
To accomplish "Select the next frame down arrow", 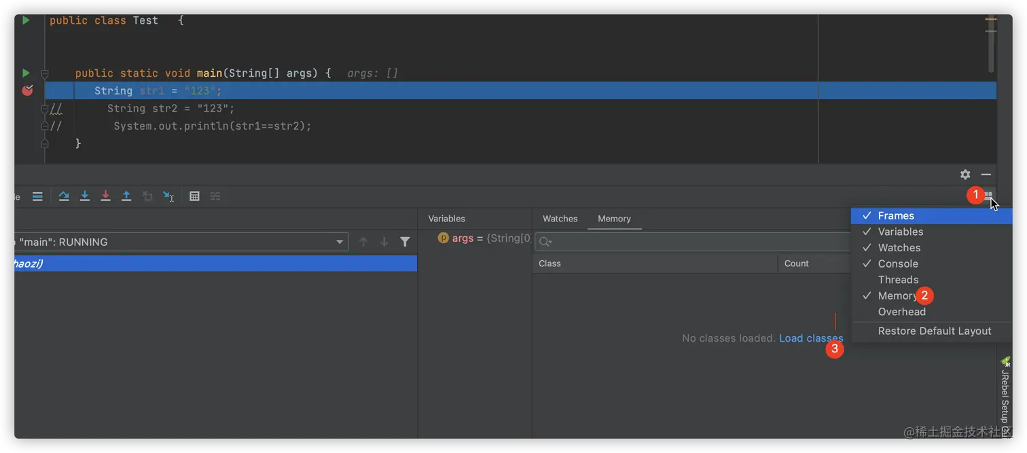I will (384, 242).
